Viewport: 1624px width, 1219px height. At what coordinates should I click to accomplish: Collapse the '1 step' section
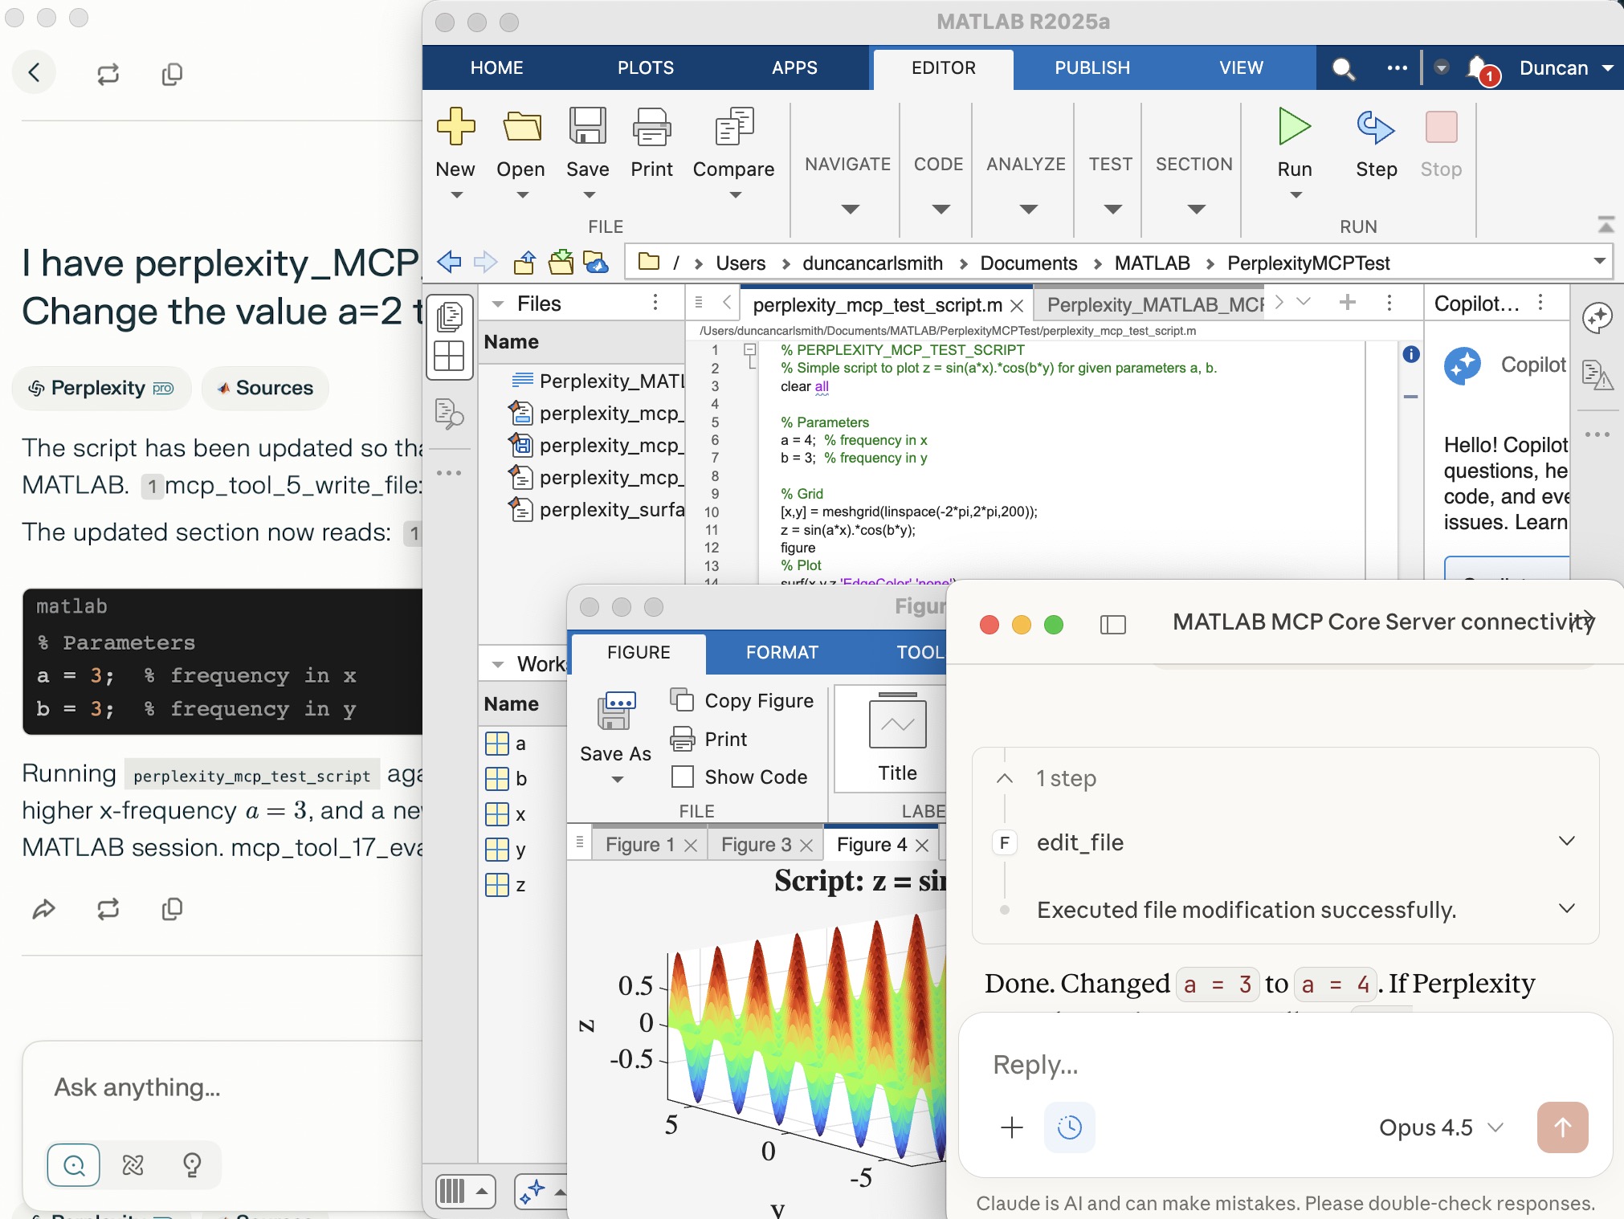coord(1004,778)
